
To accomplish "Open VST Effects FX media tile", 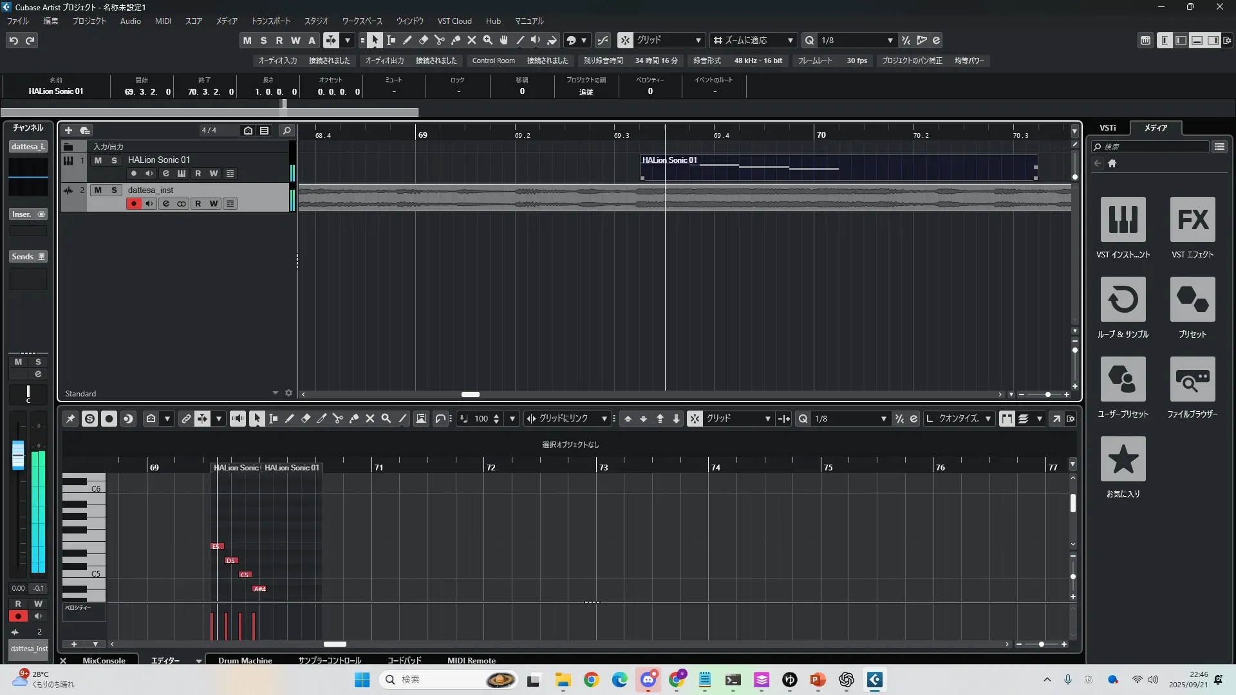I will point(1192,219).
